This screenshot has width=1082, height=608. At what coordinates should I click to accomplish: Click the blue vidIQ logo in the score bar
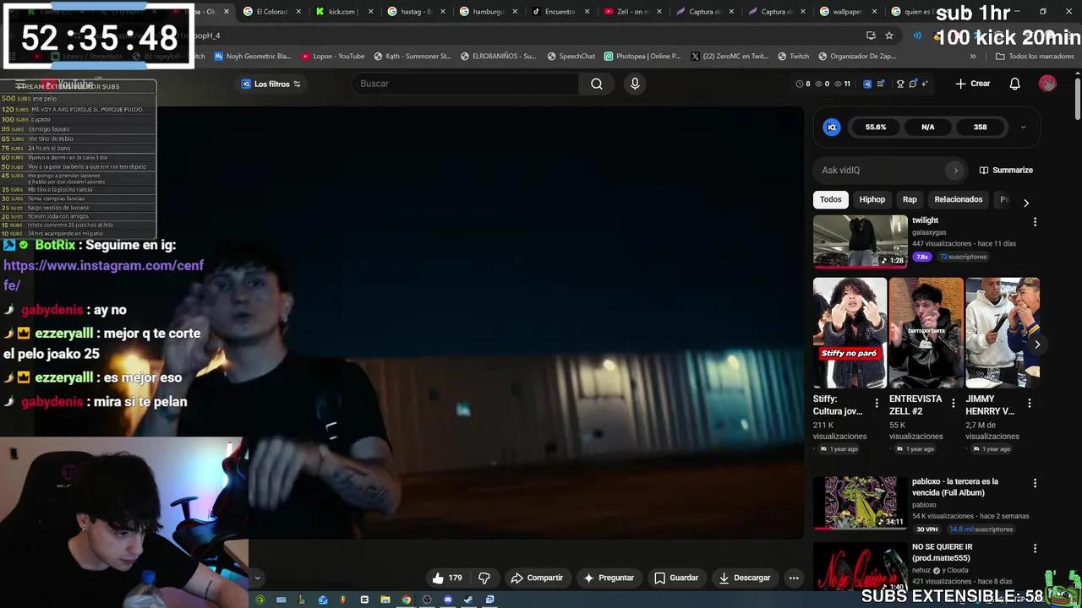(832, 127)
